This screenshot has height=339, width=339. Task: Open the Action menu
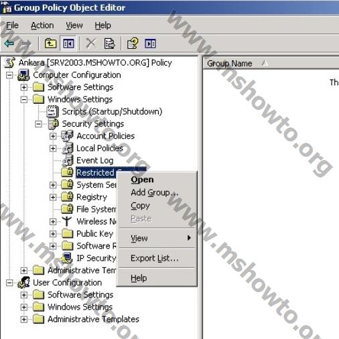point(42,25)
